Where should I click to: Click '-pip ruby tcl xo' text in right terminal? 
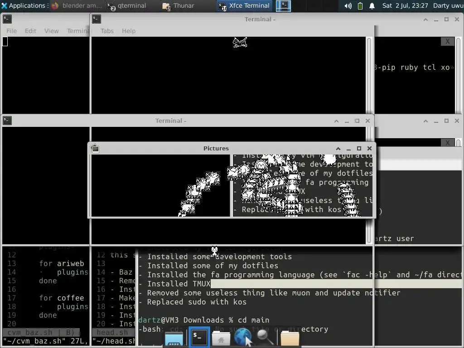[x=413, y=67]
